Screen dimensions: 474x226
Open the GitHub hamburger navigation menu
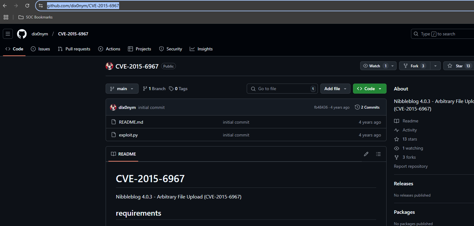(x=8, y=34)
